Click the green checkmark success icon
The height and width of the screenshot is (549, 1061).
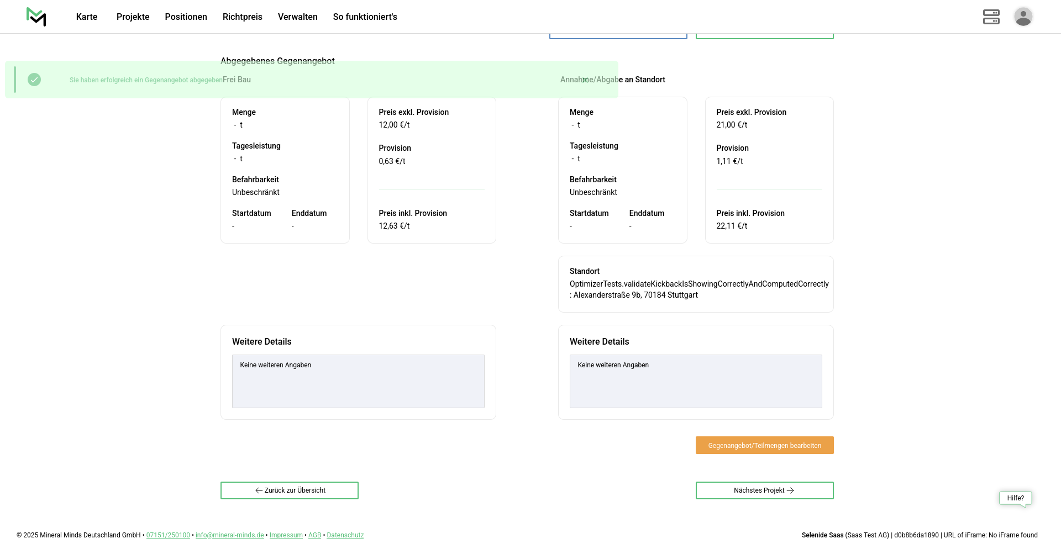(34, 80)
